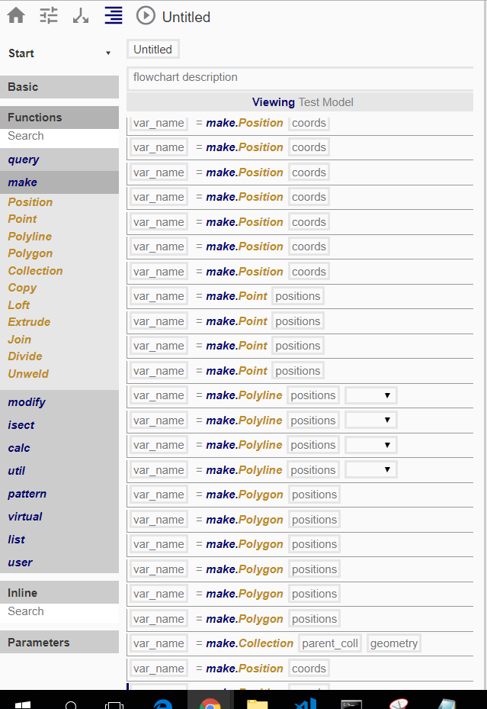This screenshot has height=709, width=487.
Task: Select the Collection function link
Action: coord(35,270)
